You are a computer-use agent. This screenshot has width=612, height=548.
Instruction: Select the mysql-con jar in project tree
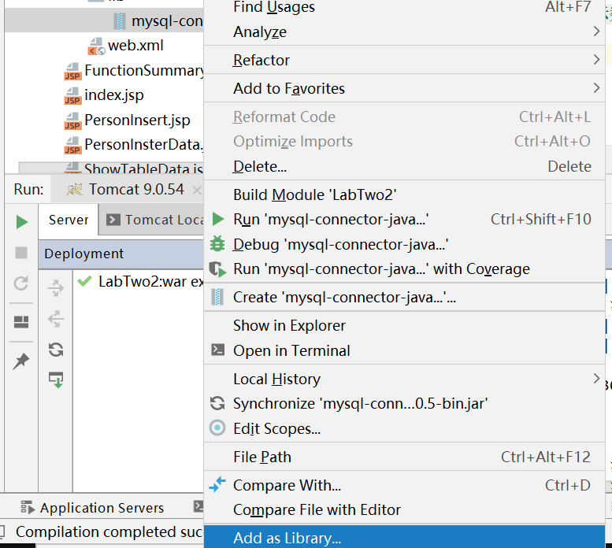pyautogui.click(x=105, y=21)
